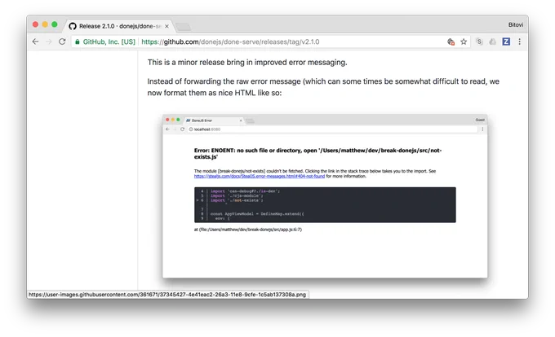
Task: Click the browser forward arrow
Action: coord(49,42)
